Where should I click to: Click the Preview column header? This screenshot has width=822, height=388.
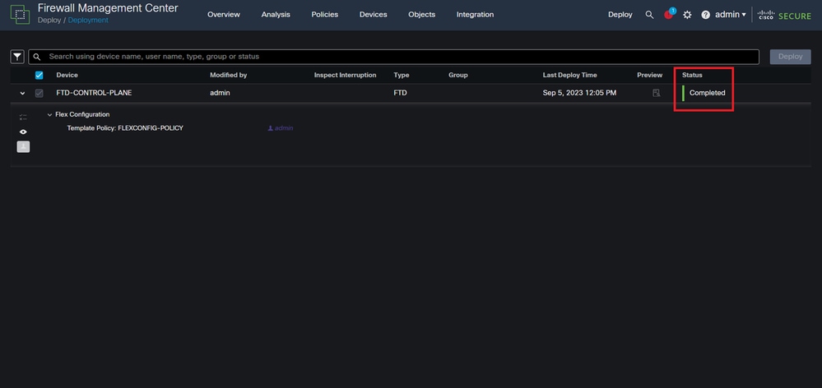(x=649, y=75)
